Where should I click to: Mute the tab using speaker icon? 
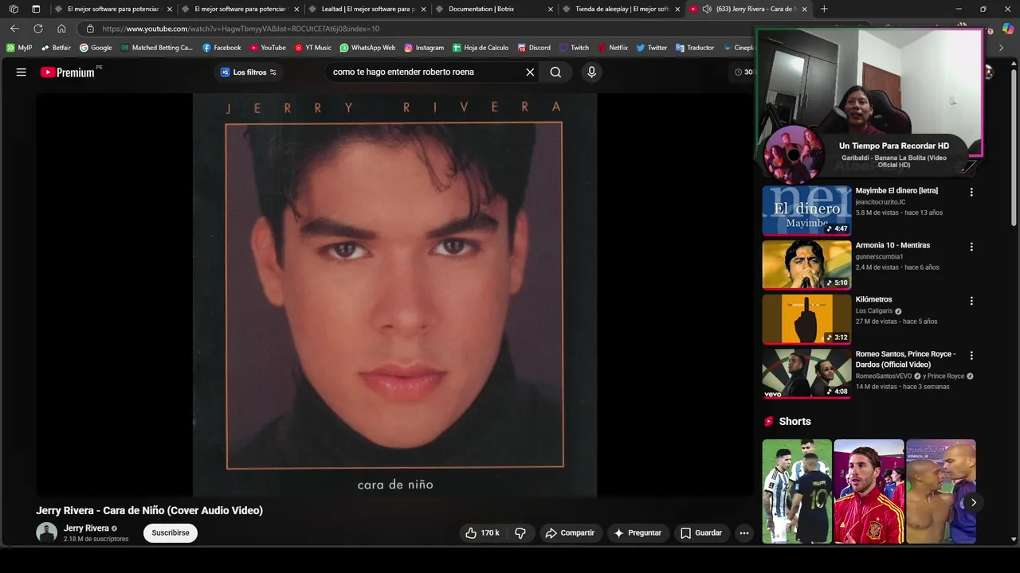click(707, 9)
